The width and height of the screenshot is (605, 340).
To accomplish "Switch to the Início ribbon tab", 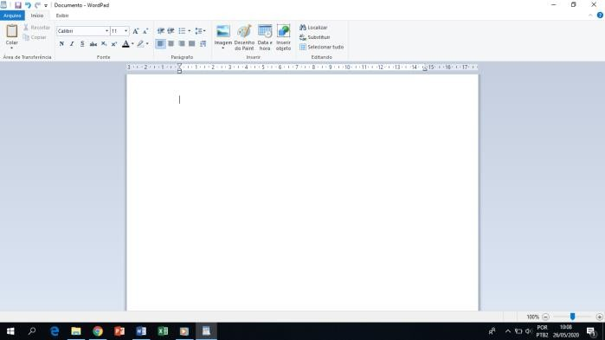I will coord(37,16).
